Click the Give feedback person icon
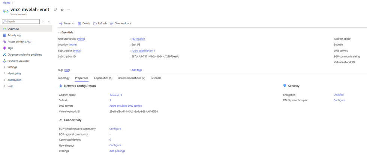Screen dimensions: 367x156 coord(112,23)
